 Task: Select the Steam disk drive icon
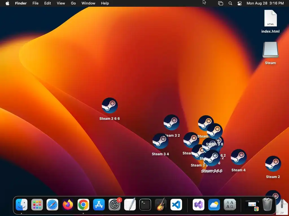(270, 50)
